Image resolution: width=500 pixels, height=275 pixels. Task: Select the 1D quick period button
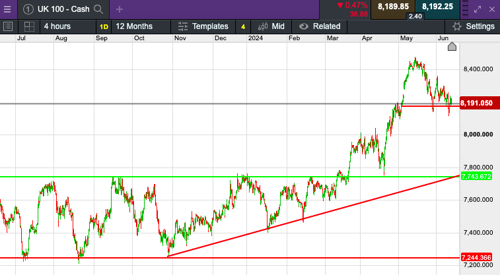[x=104, y=27]
